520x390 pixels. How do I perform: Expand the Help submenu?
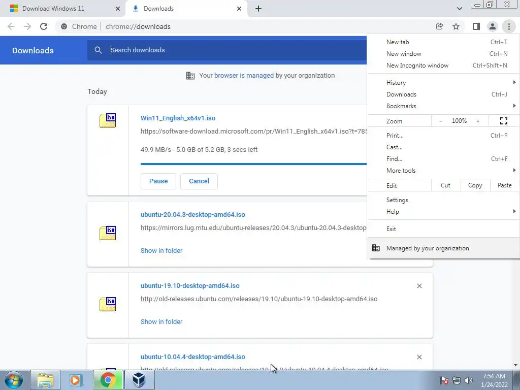coord(443,212)
